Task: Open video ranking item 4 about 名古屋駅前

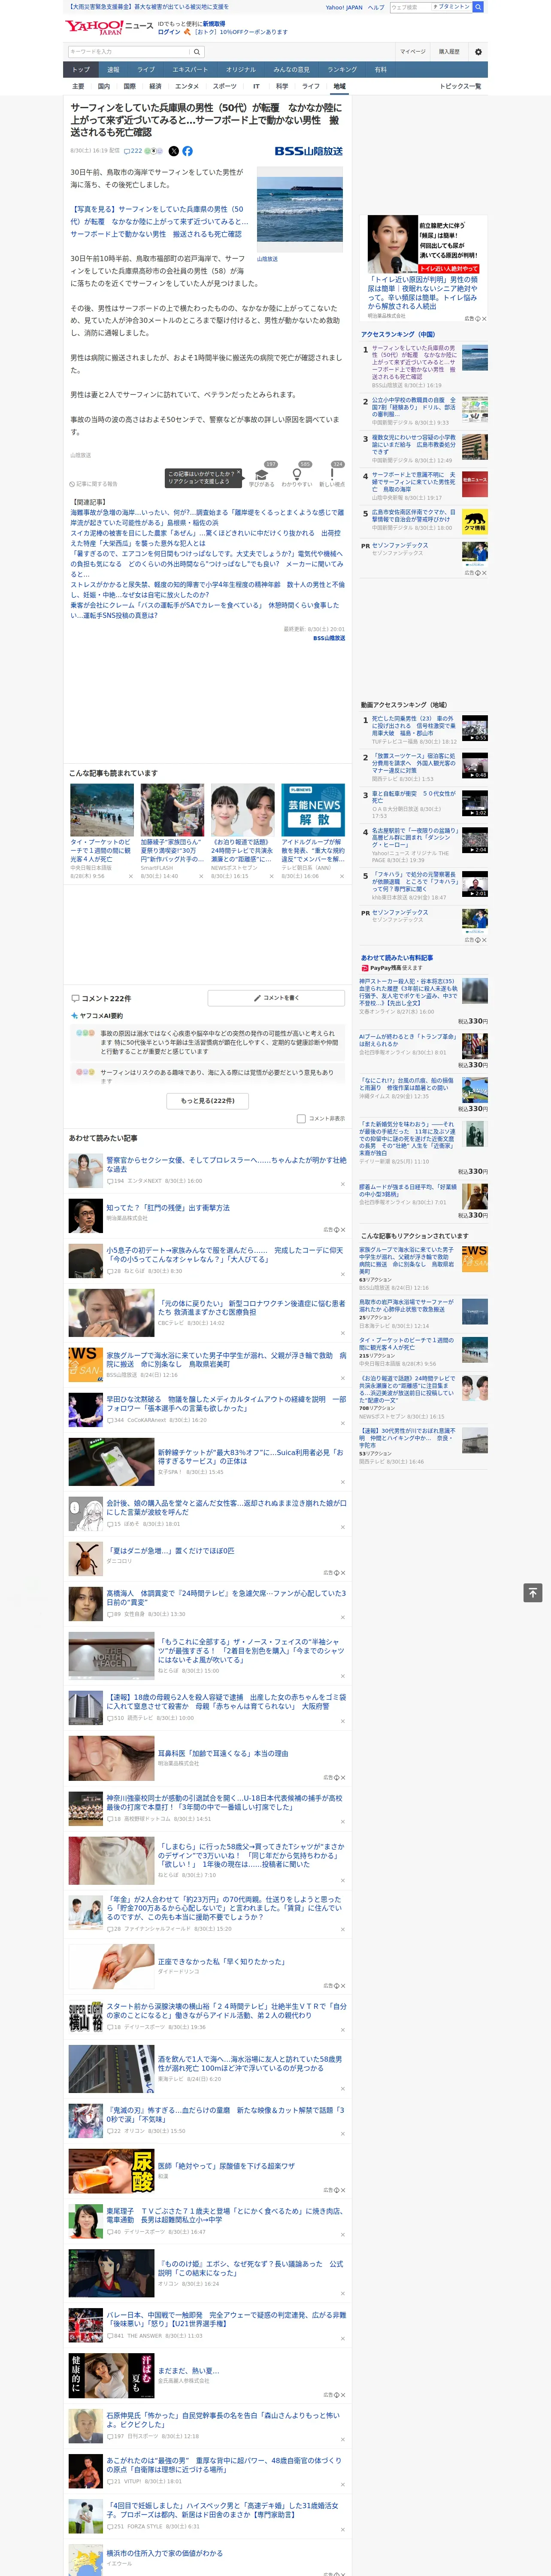Action: [424, 845]
